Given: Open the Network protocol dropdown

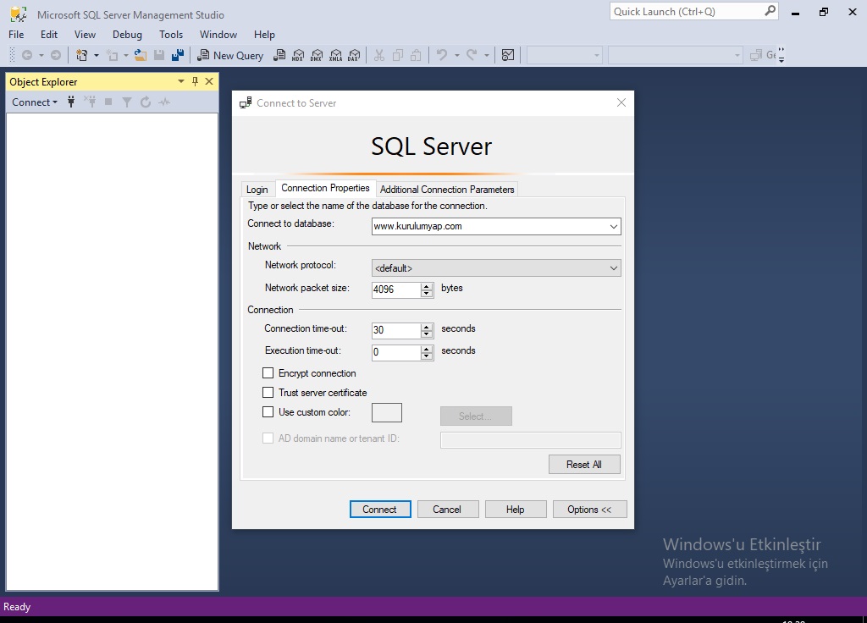Looking at the screenshot, I should 614,267.
